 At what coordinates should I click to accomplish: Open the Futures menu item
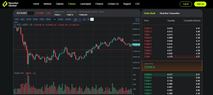72,4
